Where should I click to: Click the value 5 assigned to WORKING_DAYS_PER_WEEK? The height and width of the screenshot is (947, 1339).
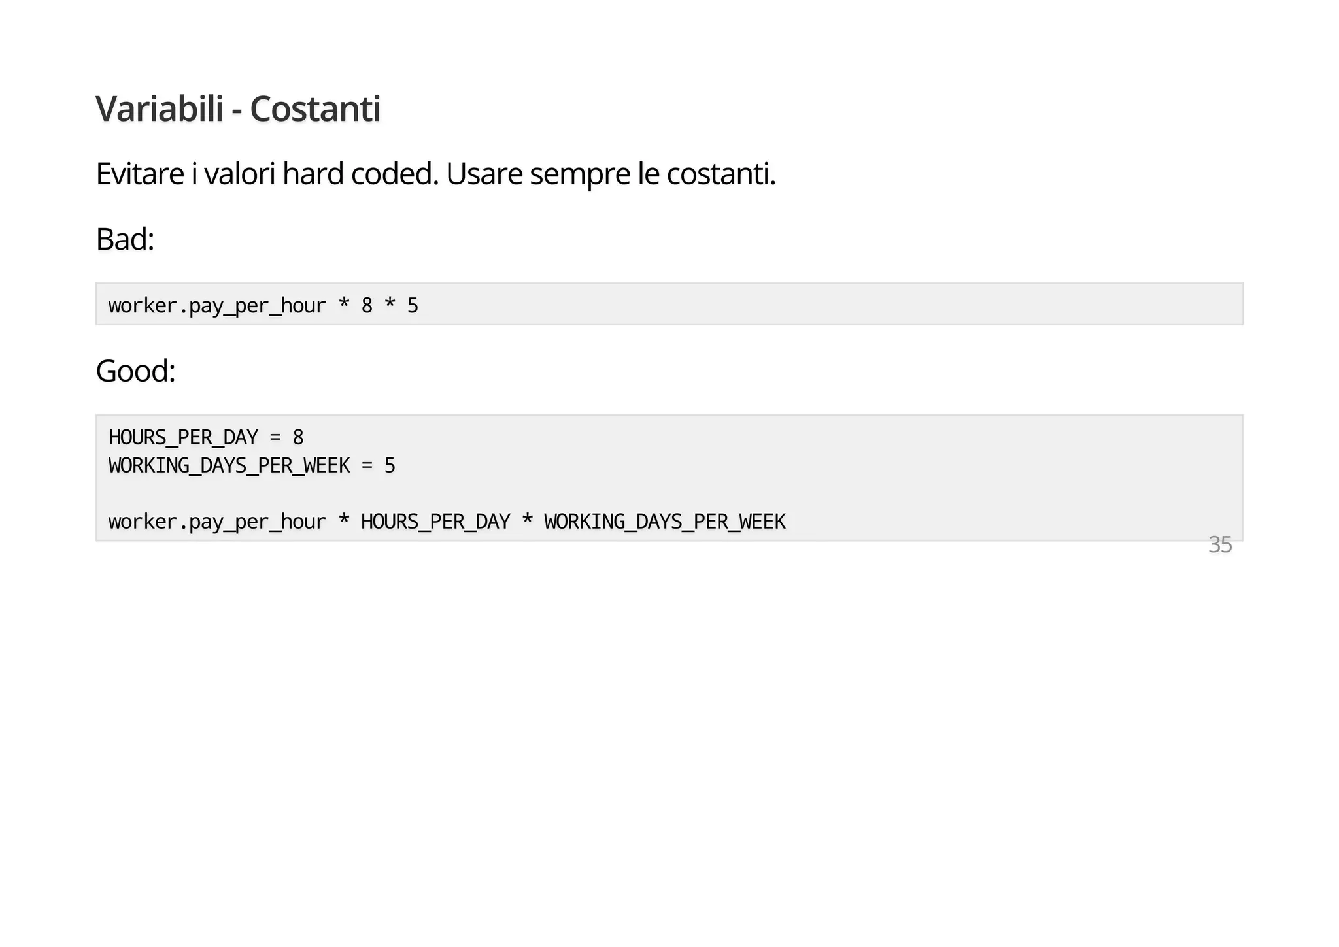point(390,466)
